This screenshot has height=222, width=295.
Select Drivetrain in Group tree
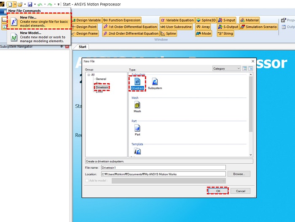click(102, 87)
